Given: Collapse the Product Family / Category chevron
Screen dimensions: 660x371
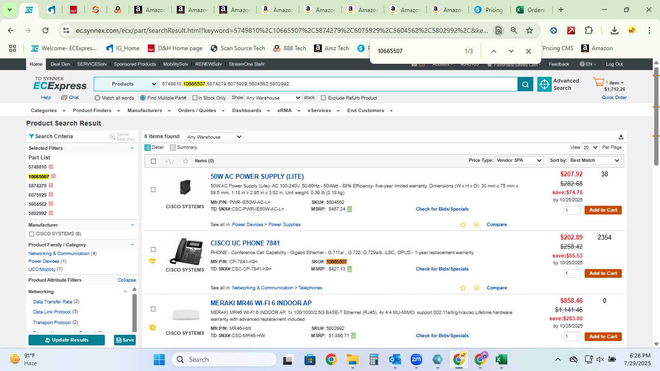Looking at the screenshot, I should [x=132, y=245].
